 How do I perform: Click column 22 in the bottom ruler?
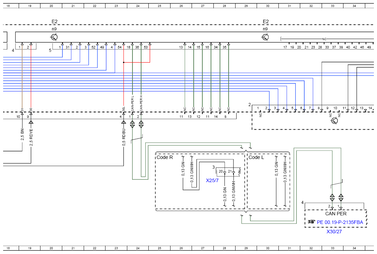coord(94,248)
